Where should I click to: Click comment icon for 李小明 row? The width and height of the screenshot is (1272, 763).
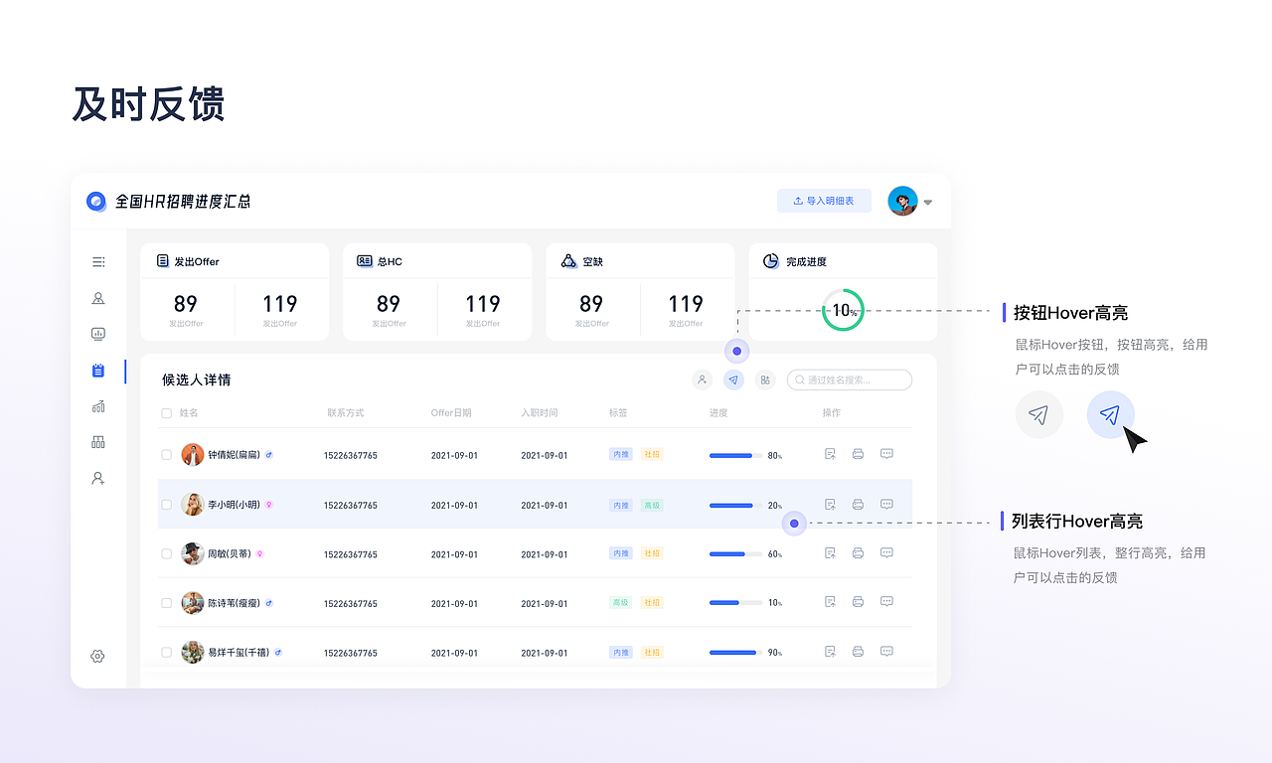click(886, 505)
